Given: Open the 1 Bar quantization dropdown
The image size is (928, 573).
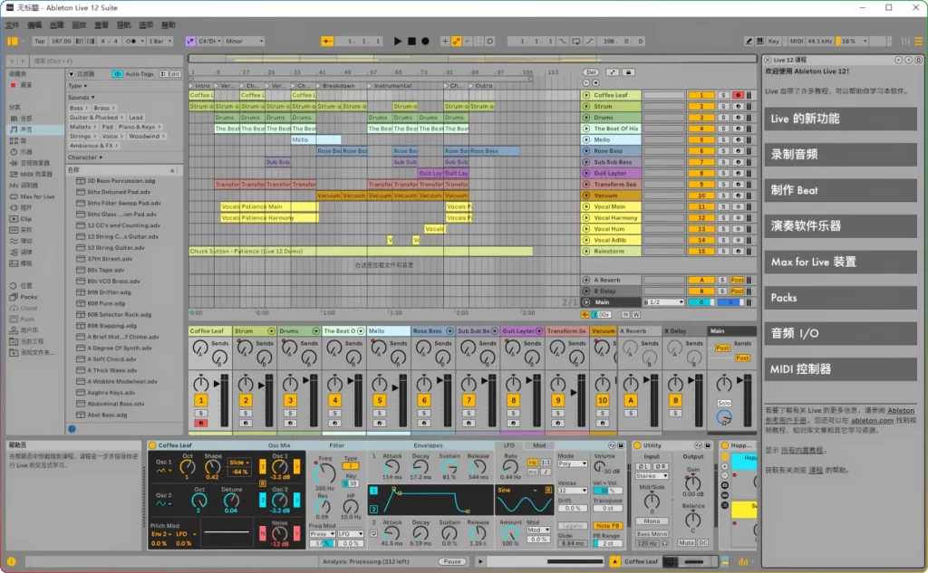Looking at the screenshot, I should coord(159,40).
